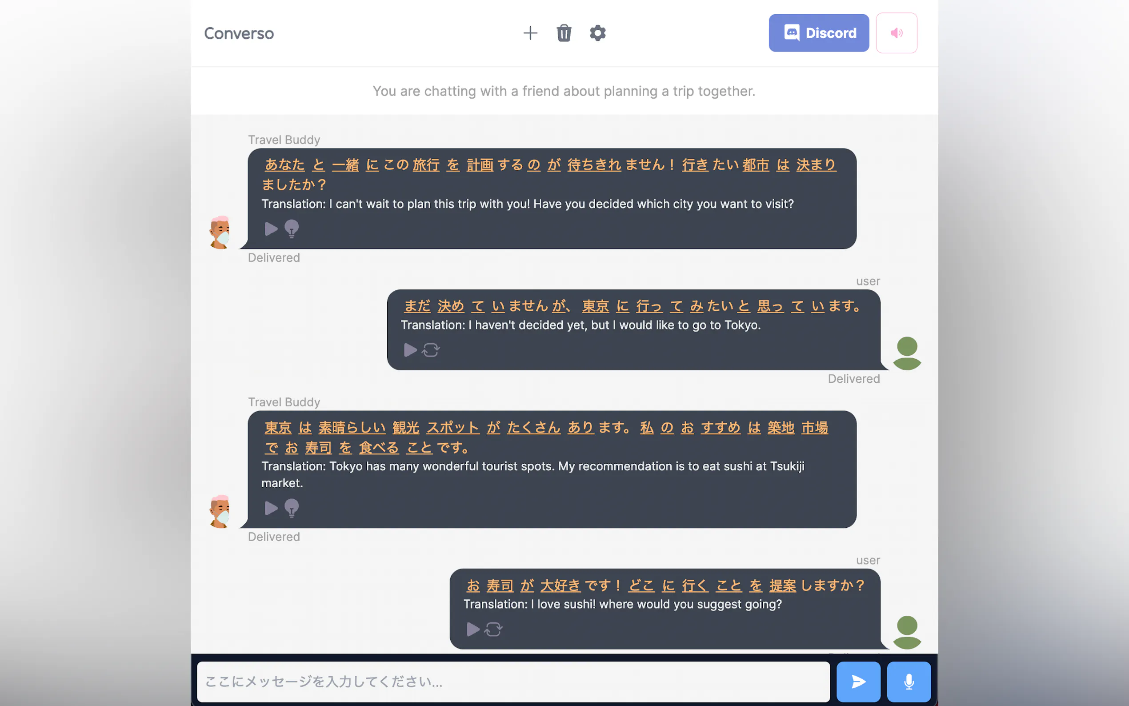
Task: Show lightbulb hint on first Travel Buddy message
Action: [x=292, y=229]
